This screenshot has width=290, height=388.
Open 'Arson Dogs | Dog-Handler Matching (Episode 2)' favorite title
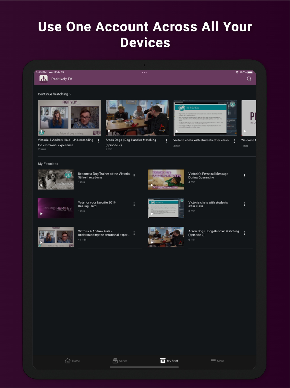pos(214,233)
